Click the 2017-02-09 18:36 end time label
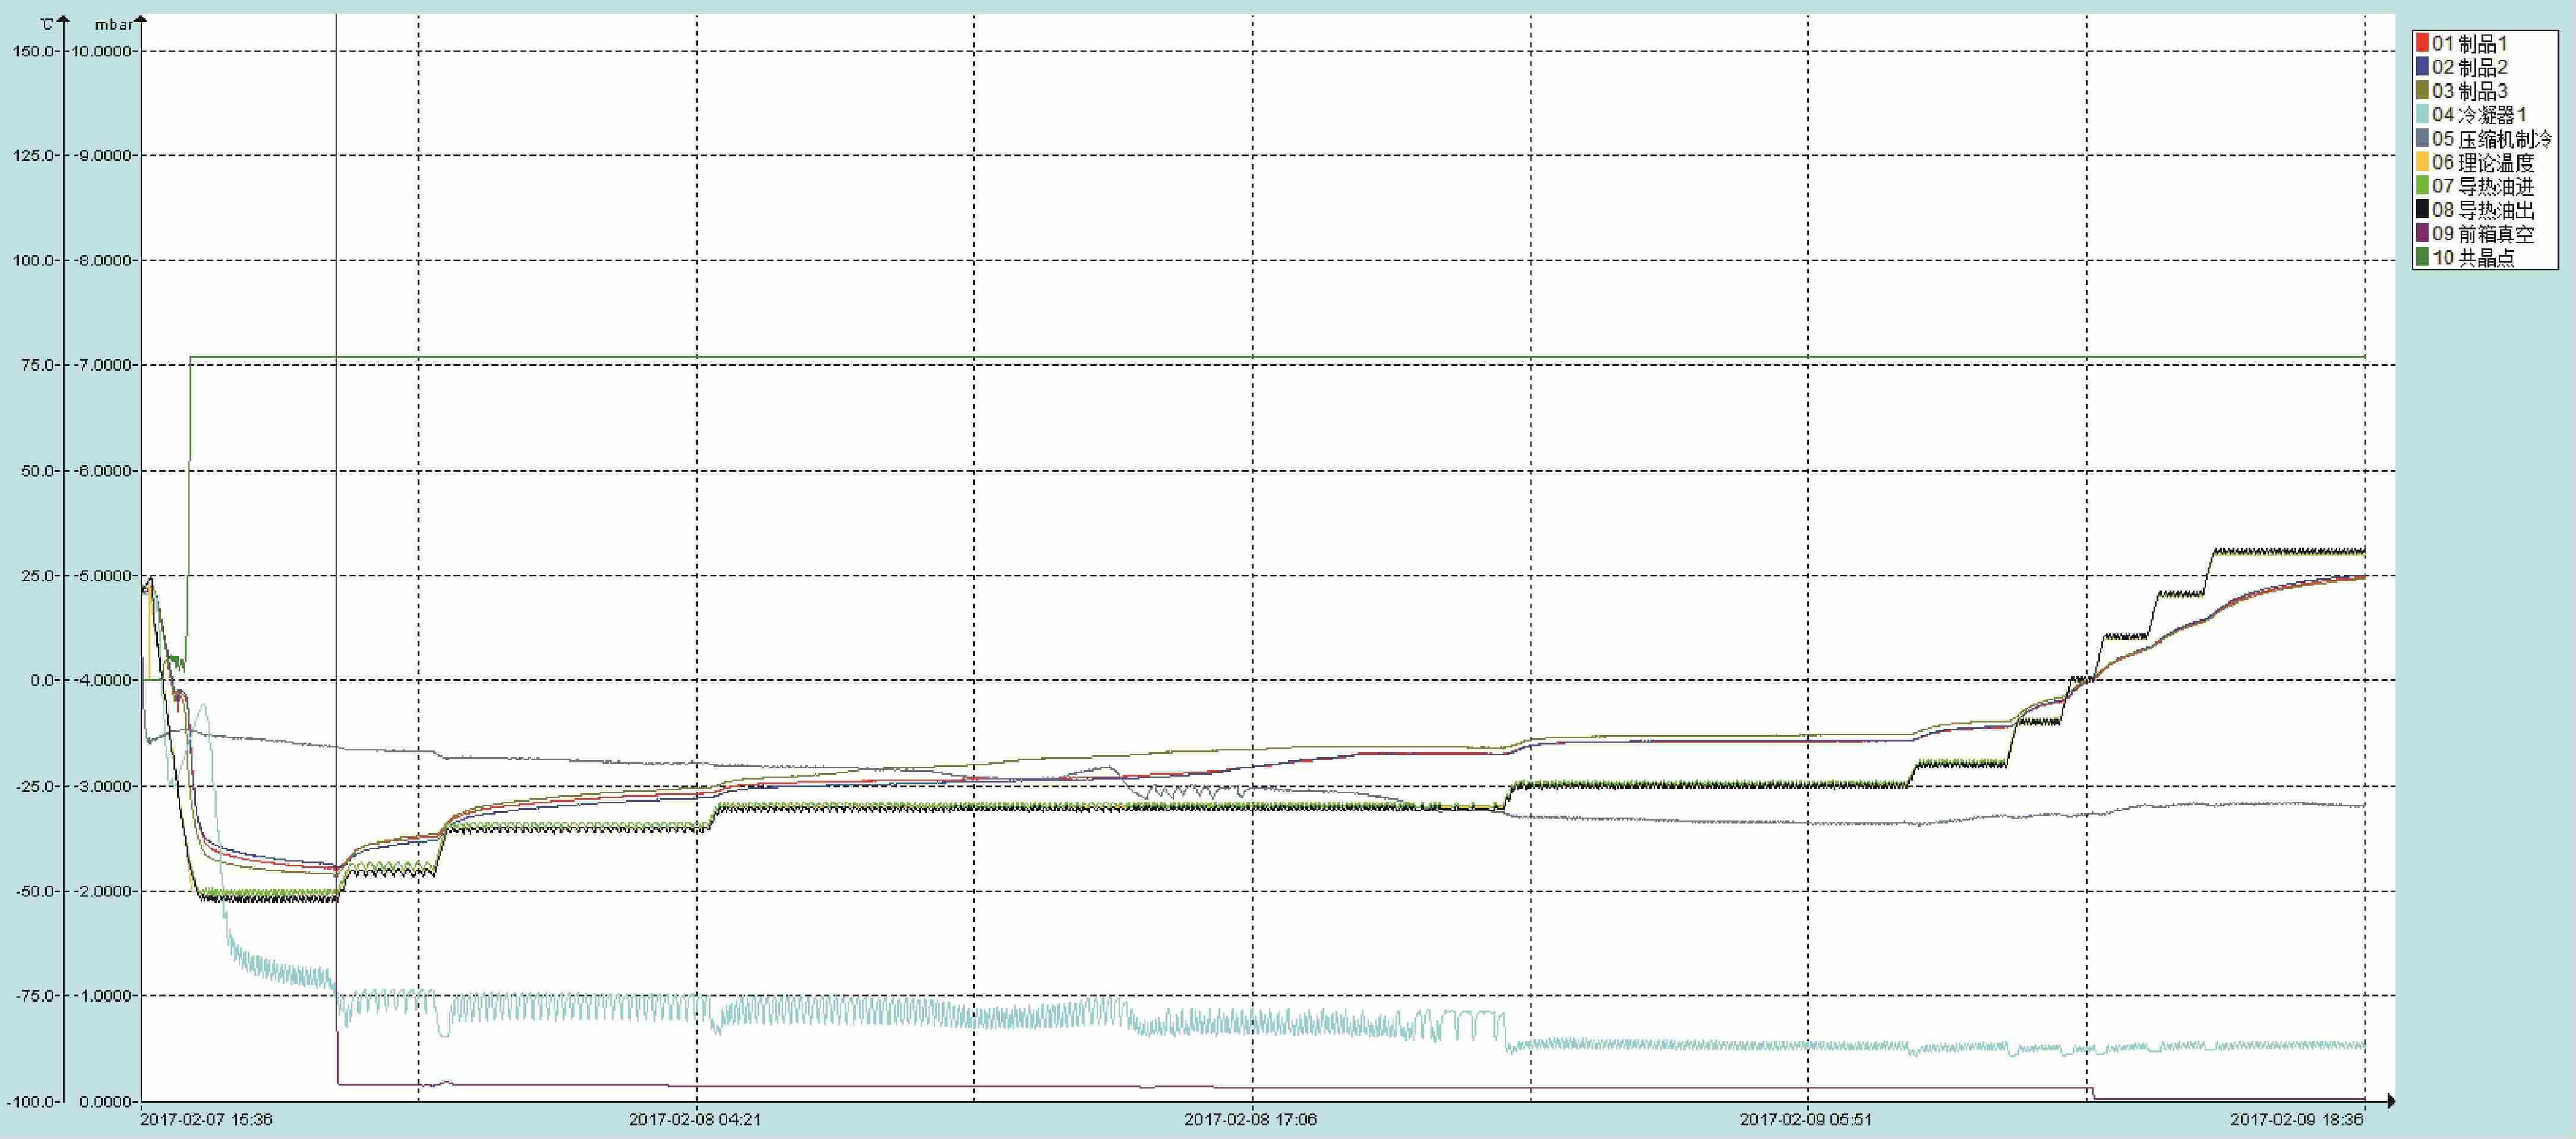 click(x=2296, y=1120)
